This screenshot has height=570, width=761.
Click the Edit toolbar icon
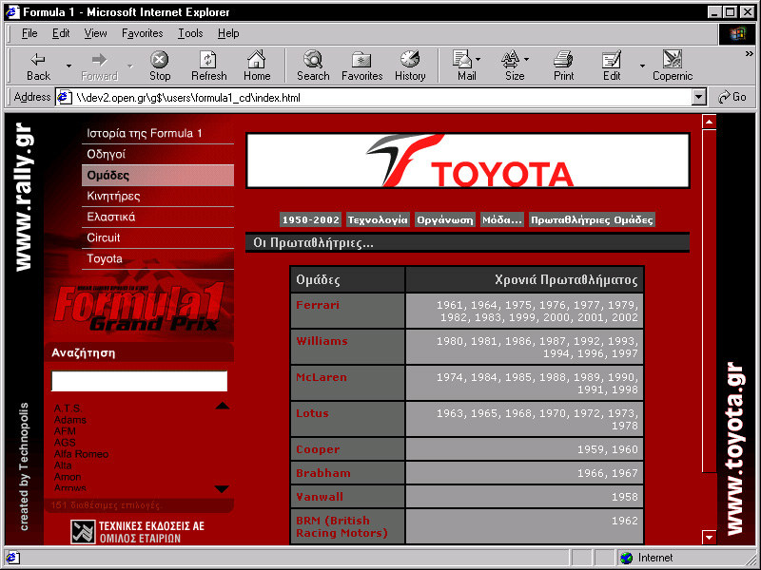(x=612, y=66)
